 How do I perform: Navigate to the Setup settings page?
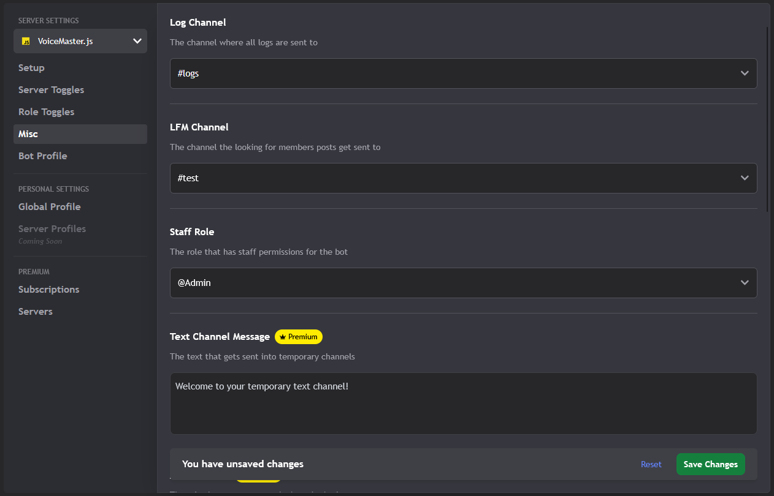[31, 67]
